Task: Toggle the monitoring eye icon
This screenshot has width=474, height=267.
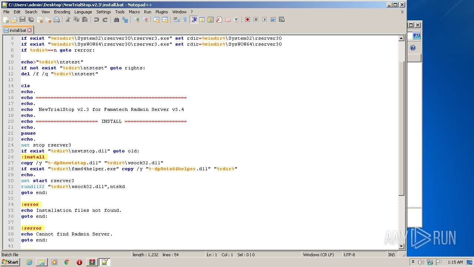Action: (236, 20)
